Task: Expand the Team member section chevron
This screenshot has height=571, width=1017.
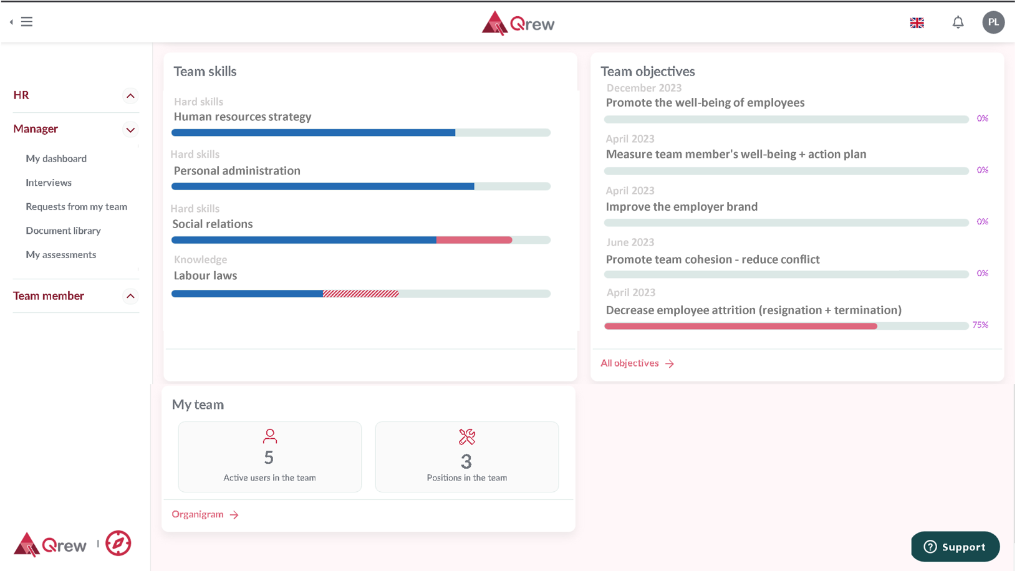Action: point(130,296)
